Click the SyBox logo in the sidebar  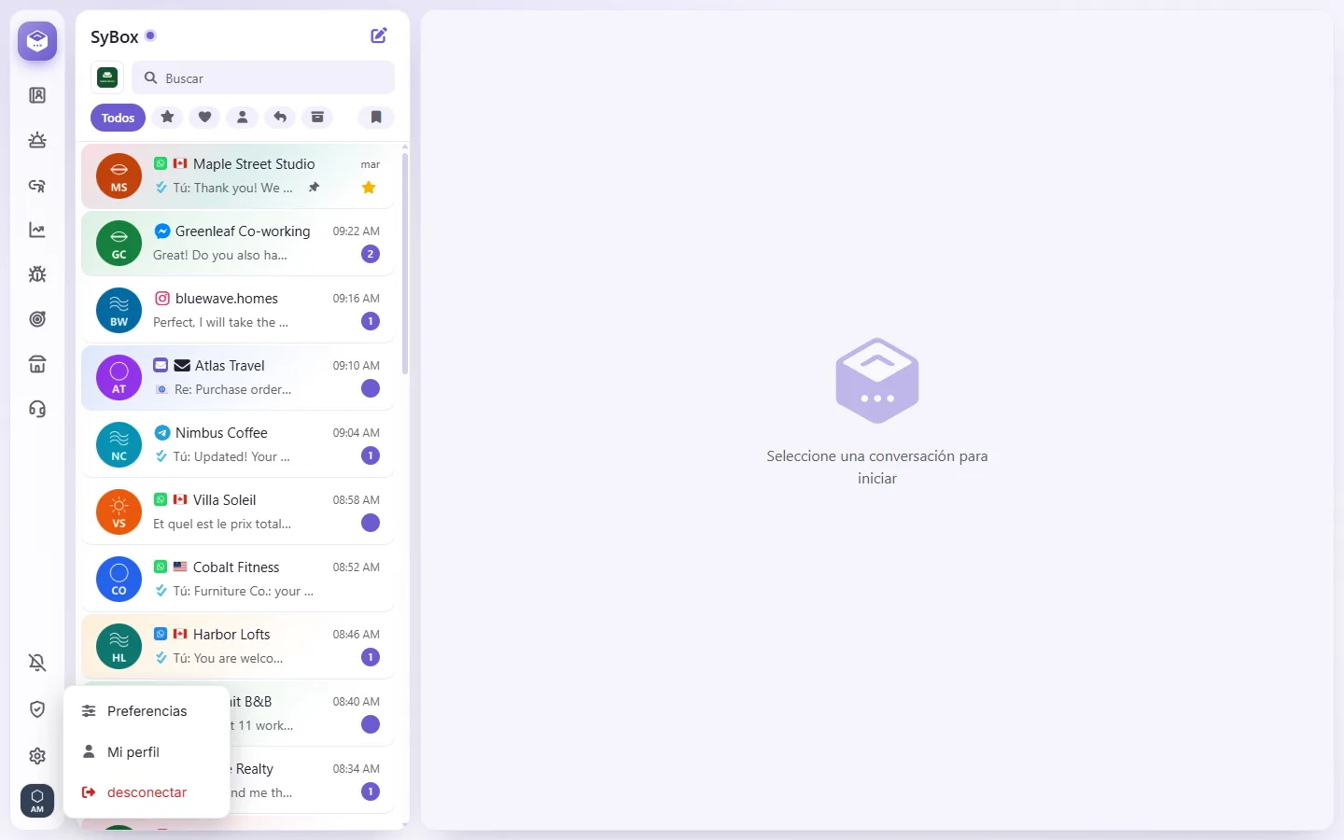(37, 41)
